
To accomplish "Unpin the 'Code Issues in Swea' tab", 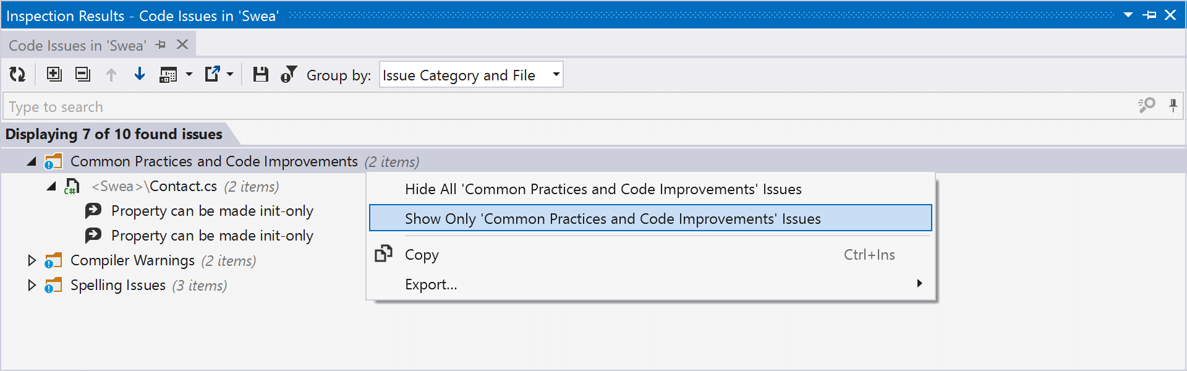I will pos(161,45).
